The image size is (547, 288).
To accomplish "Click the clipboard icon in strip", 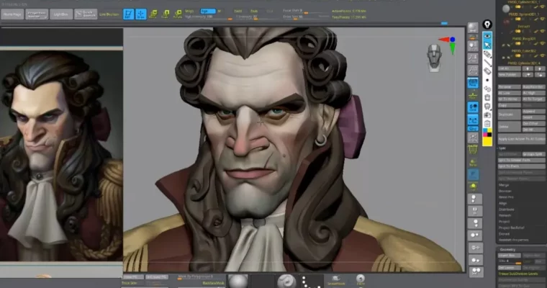I will (487, 123).
